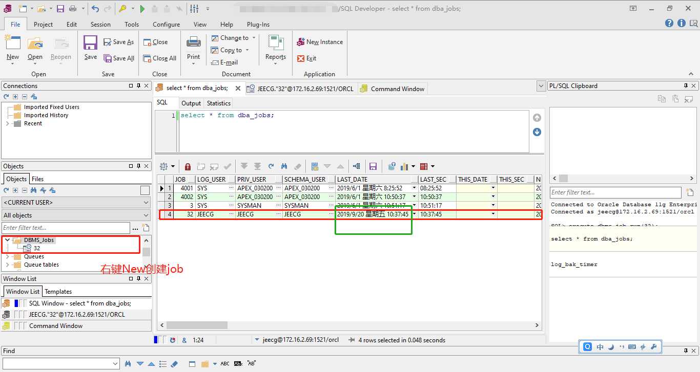Open dropdown arrow right of document tabs

[541, 86]
